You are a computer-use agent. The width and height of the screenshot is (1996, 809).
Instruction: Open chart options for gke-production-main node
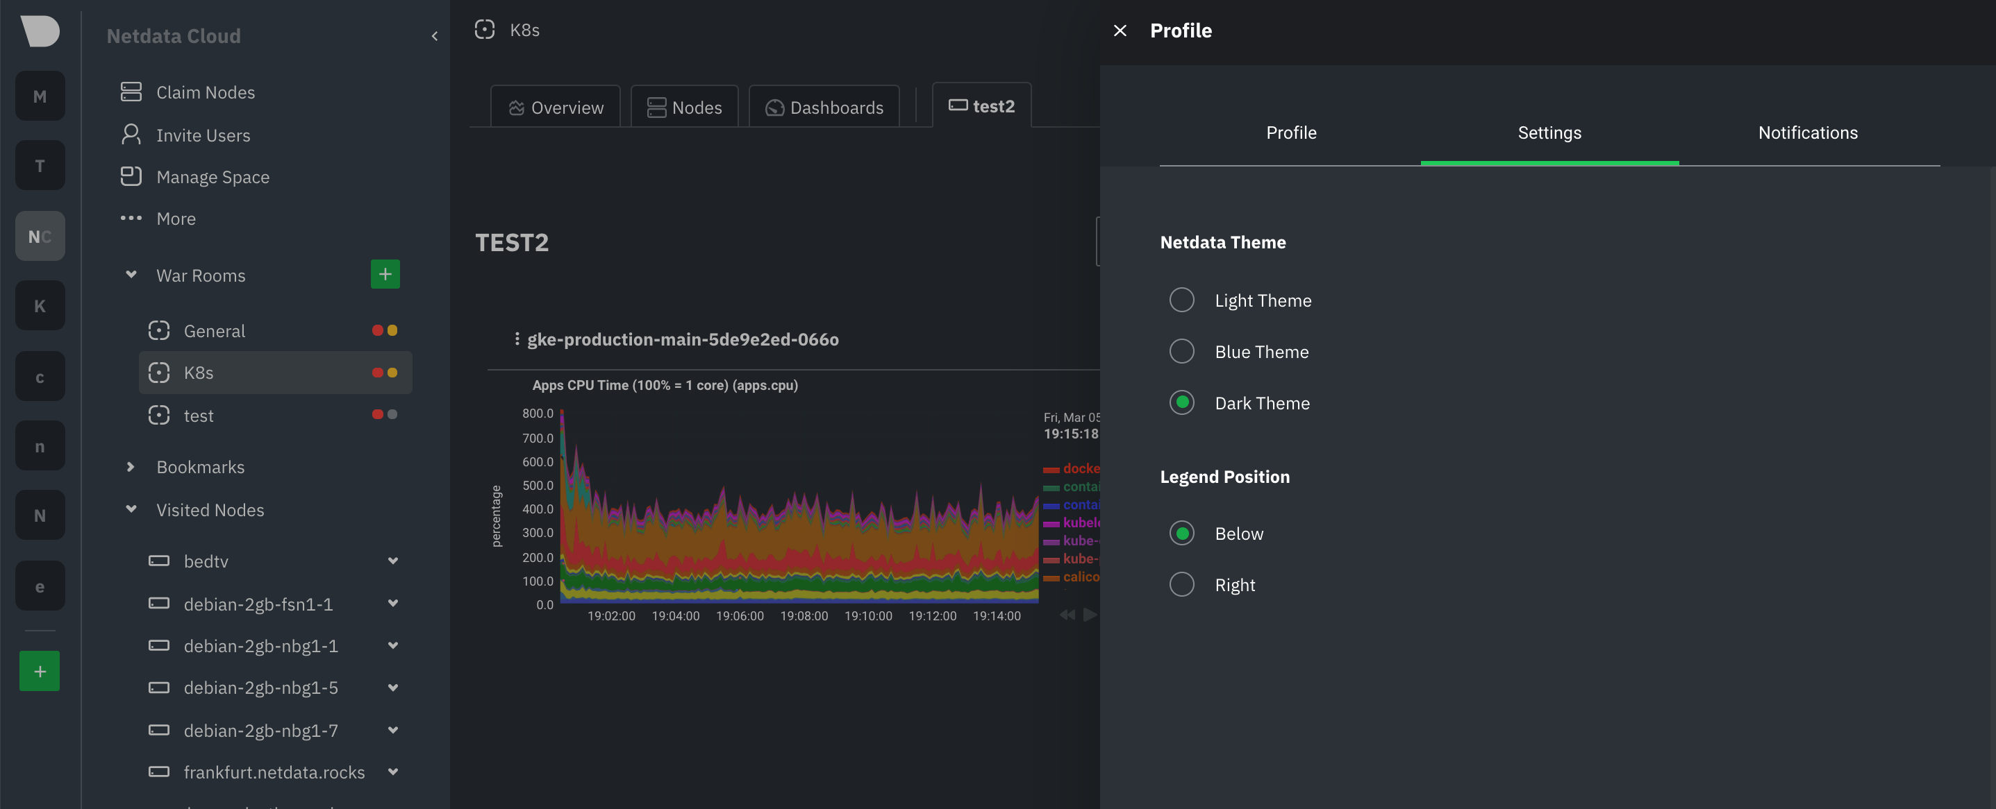517,339
